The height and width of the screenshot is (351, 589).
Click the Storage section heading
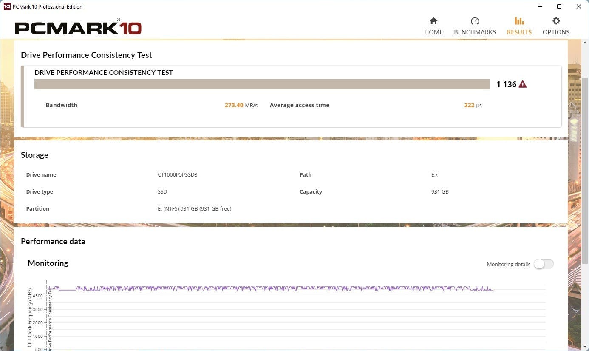pyautogui.click(x=34, y=155)
